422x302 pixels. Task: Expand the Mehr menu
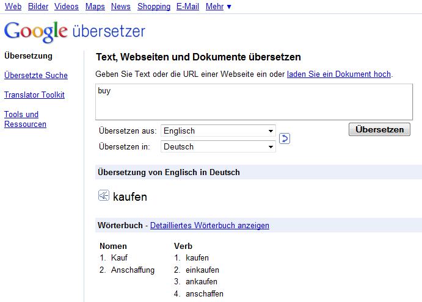point(219,7)
